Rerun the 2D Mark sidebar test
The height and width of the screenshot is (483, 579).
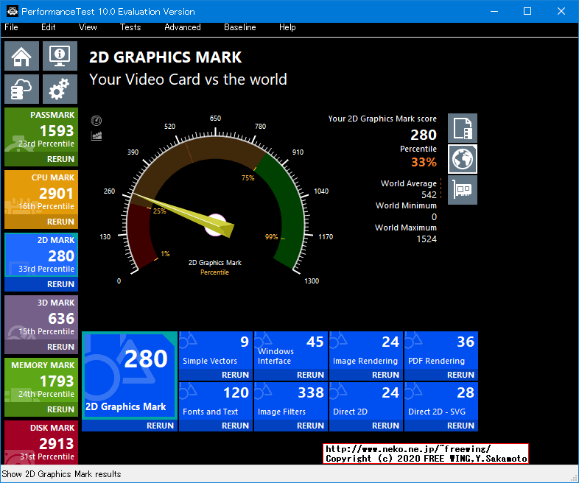(x=60, y=284)
